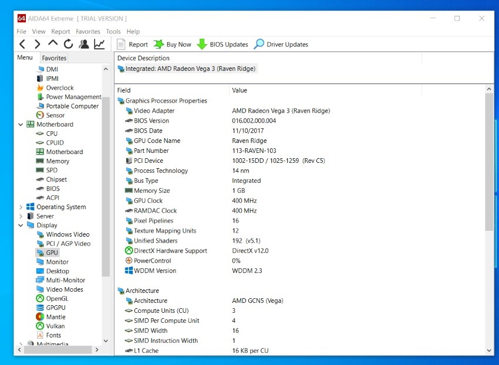This screenshot has width=499, height=365.
Task: Select the CPU item under Motherboard
Action: pos(46,134)
